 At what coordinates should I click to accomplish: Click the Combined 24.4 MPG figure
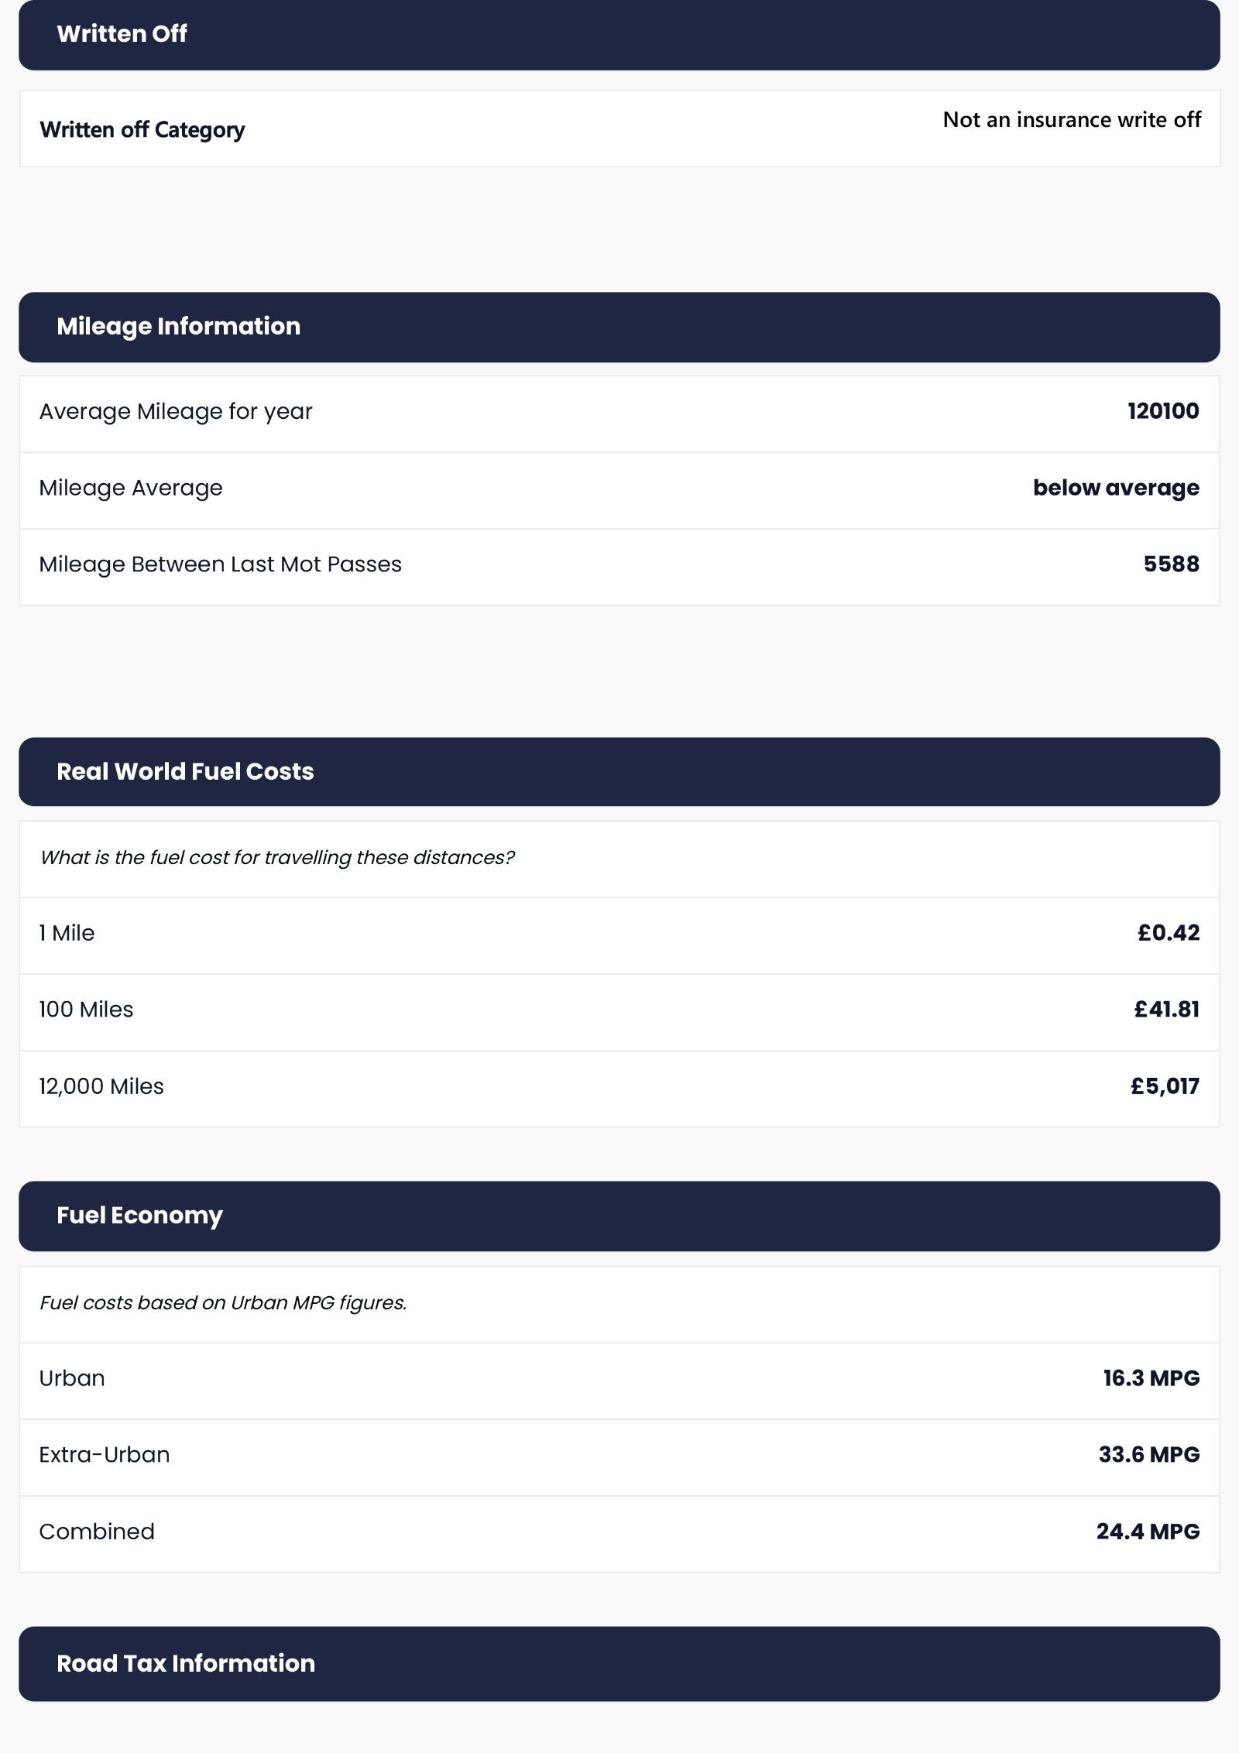[1148, 1531]
